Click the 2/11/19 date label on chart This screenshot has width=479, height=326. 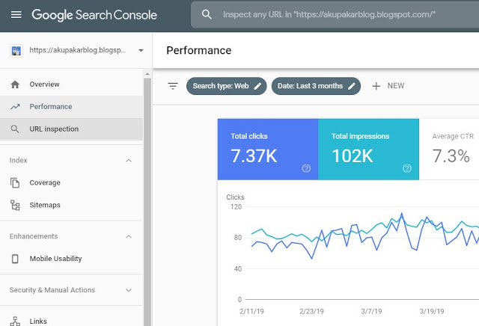[251, 311]
